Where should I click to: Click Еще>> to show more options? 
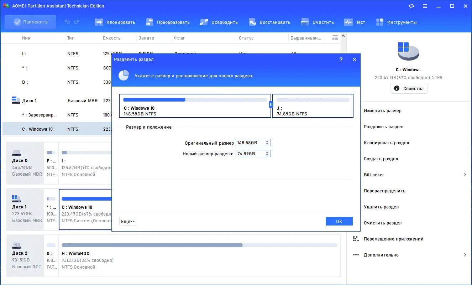point(127,221)
